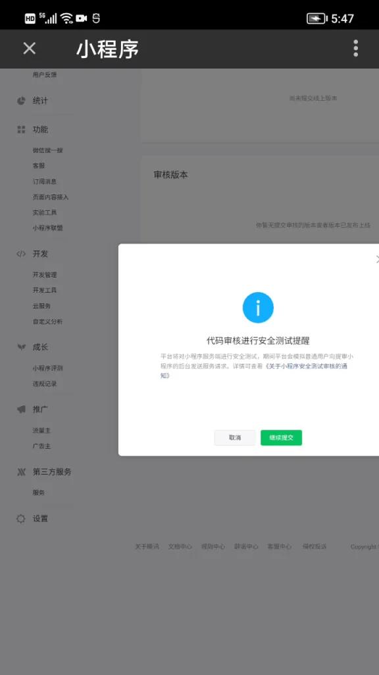Open 客服 menu item

click(x=39, y=165)
